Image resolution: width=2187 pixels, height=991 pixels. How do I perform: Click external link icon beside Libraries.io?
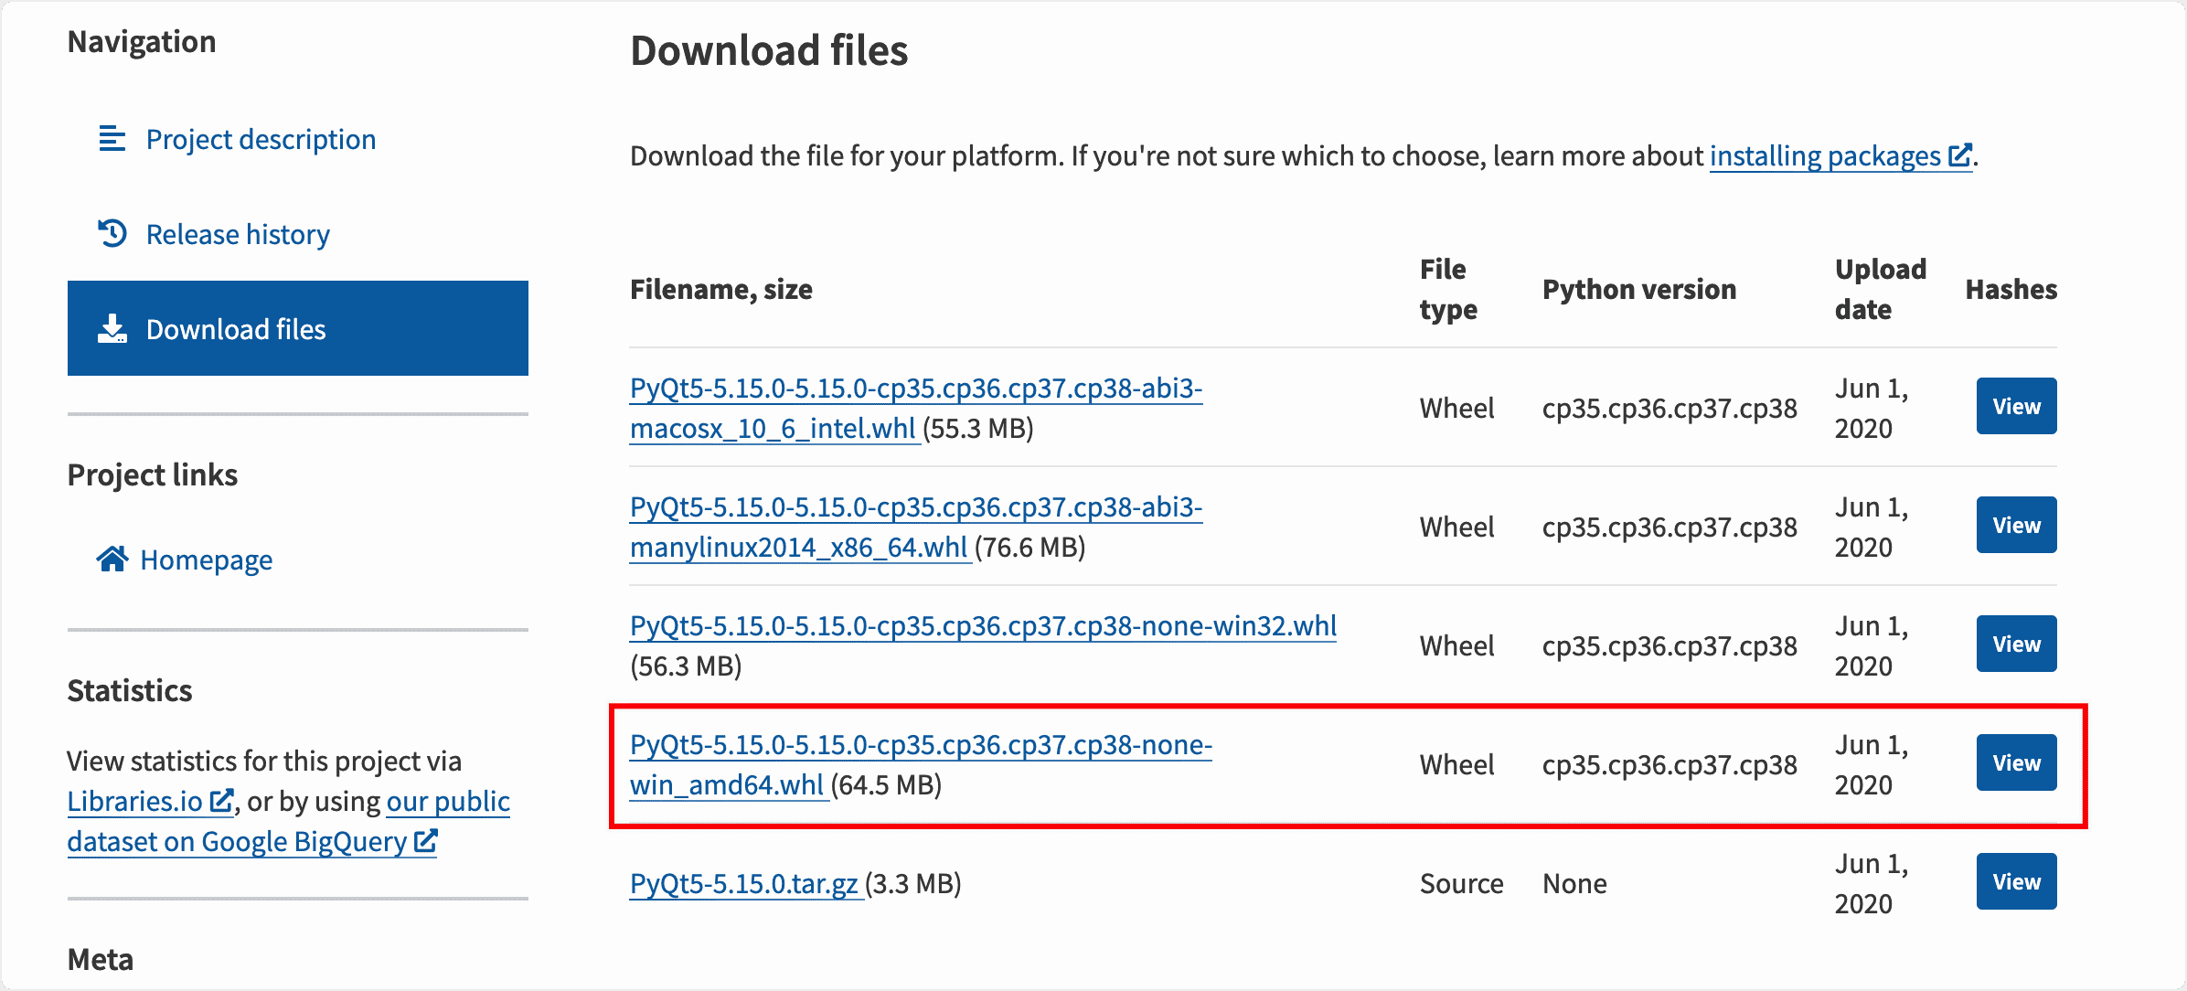[221, 801]
